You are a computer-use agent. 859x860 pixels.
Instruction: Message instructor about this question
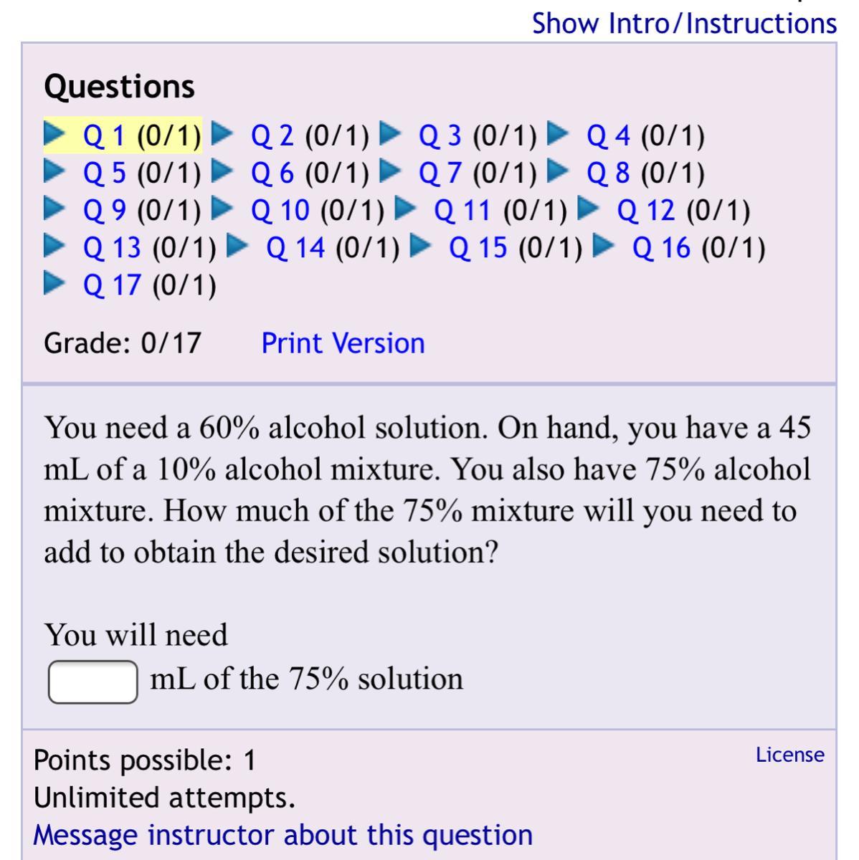click(283, 835)
